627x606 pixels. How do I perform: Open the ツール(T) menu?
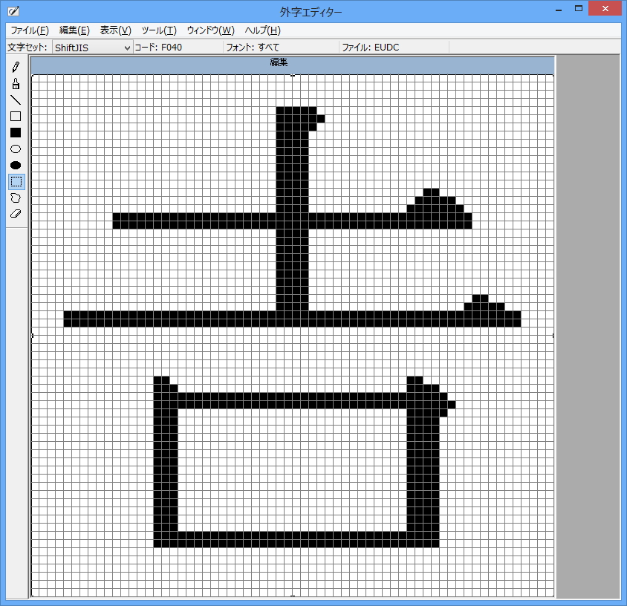click(158, 30)
